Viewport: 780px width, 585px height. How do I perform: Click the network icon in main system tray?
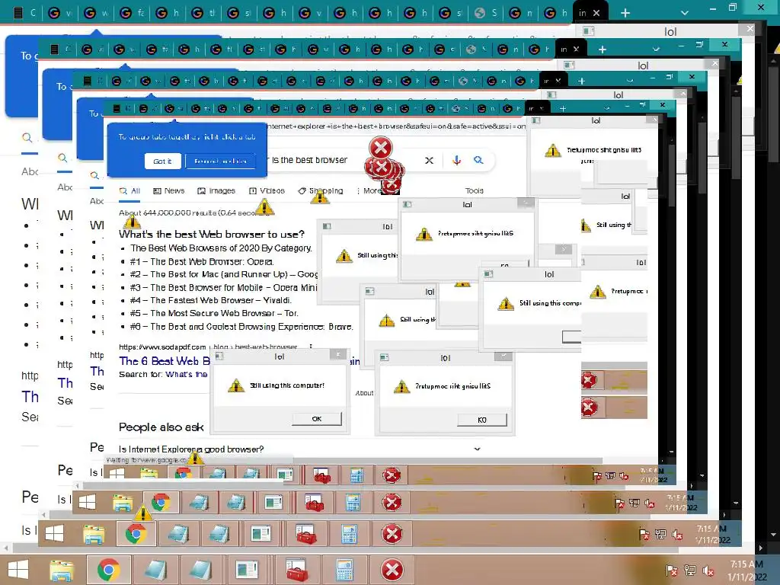(x=690, y=571)
